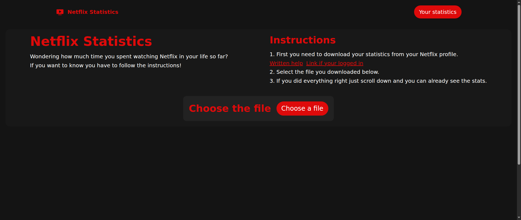
Task: Click the third instruction about scrolling down
Action: (378, 81)
